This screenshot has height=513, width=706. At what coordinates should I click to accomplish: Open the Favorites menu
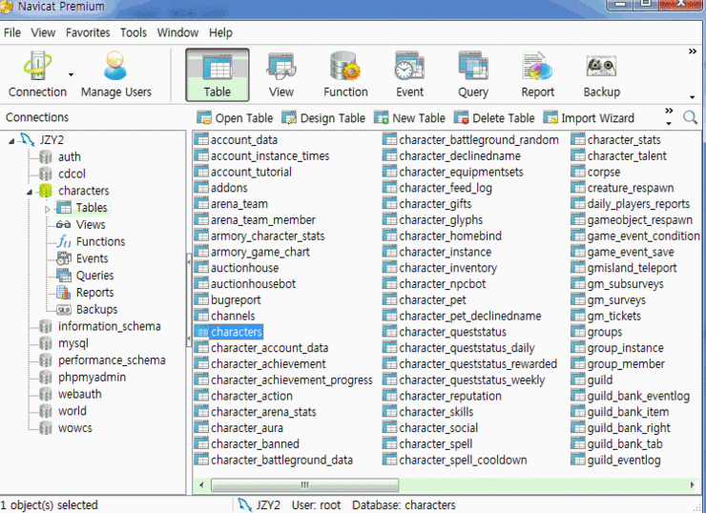point(88,32)
